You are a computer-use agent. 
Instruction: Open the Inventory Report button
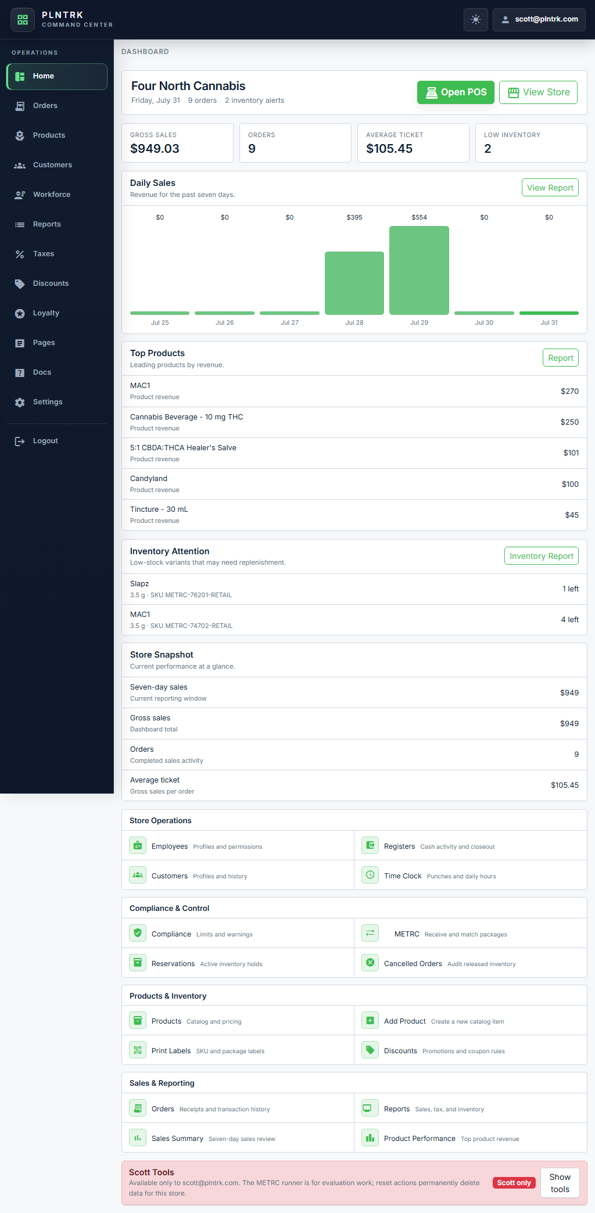(x=542, y=556)
